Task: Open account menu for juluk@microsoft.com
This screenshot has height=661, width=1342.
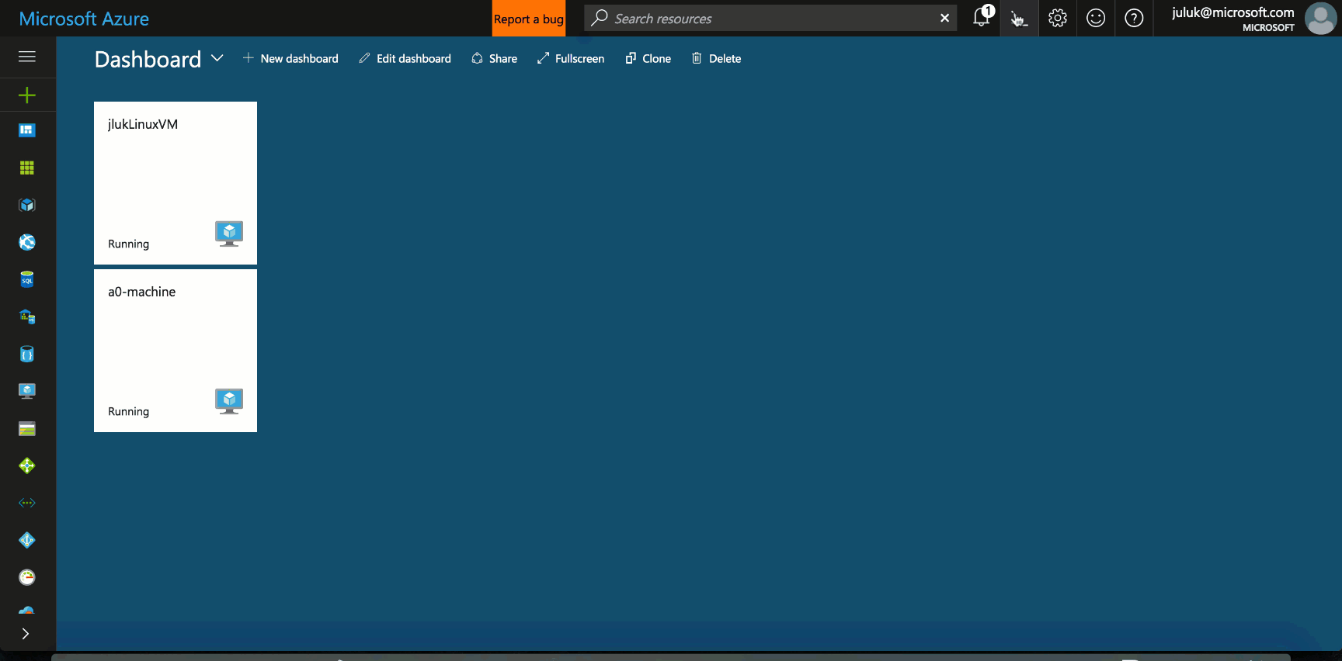Action: coord(1252,18)
